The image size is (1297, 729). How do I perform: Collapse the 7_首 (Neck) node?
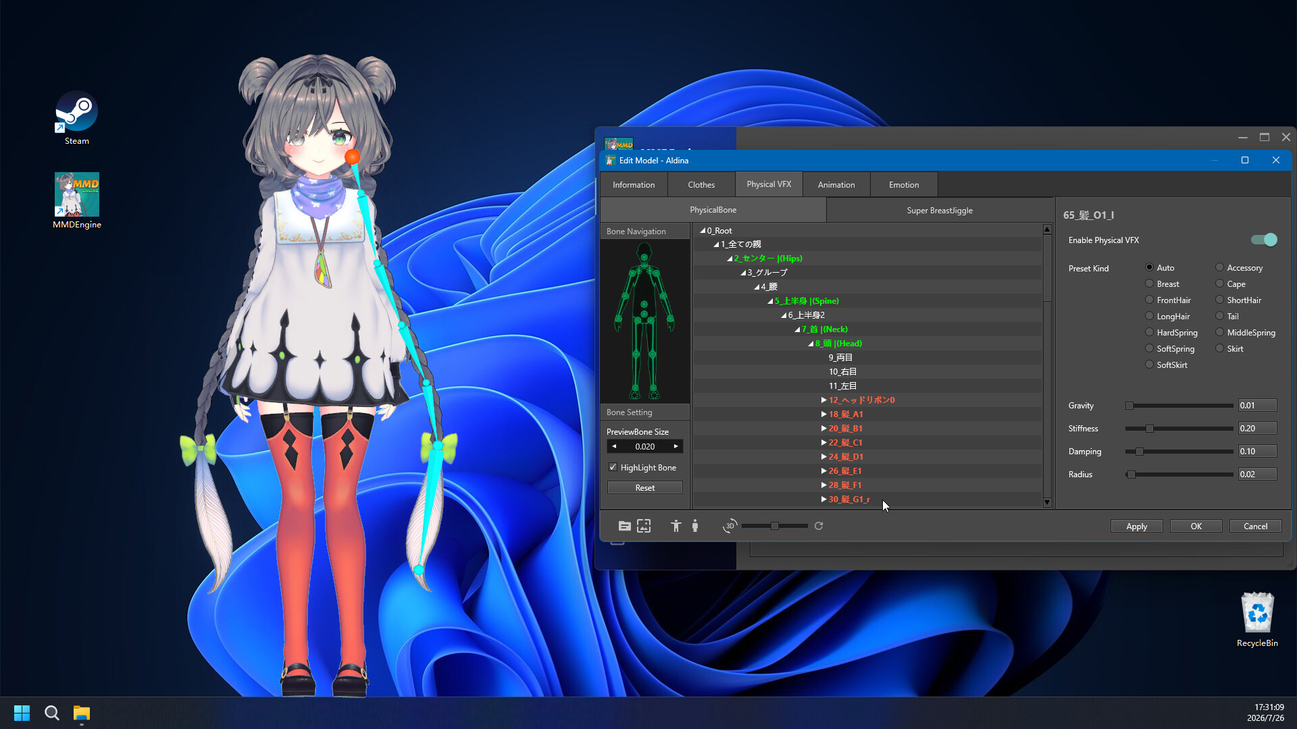tap(797, 329)
